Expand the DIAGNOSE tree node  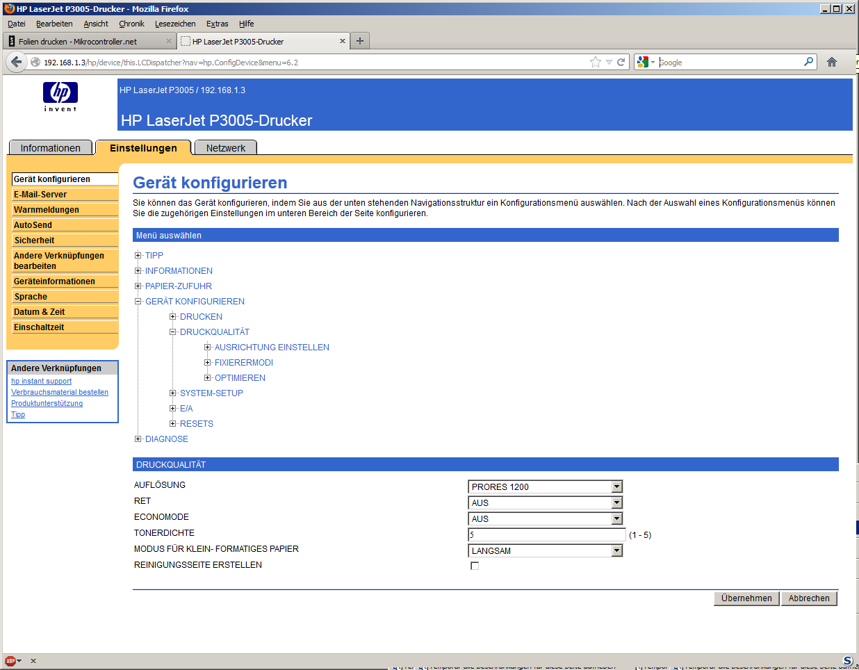pos(138,439)
